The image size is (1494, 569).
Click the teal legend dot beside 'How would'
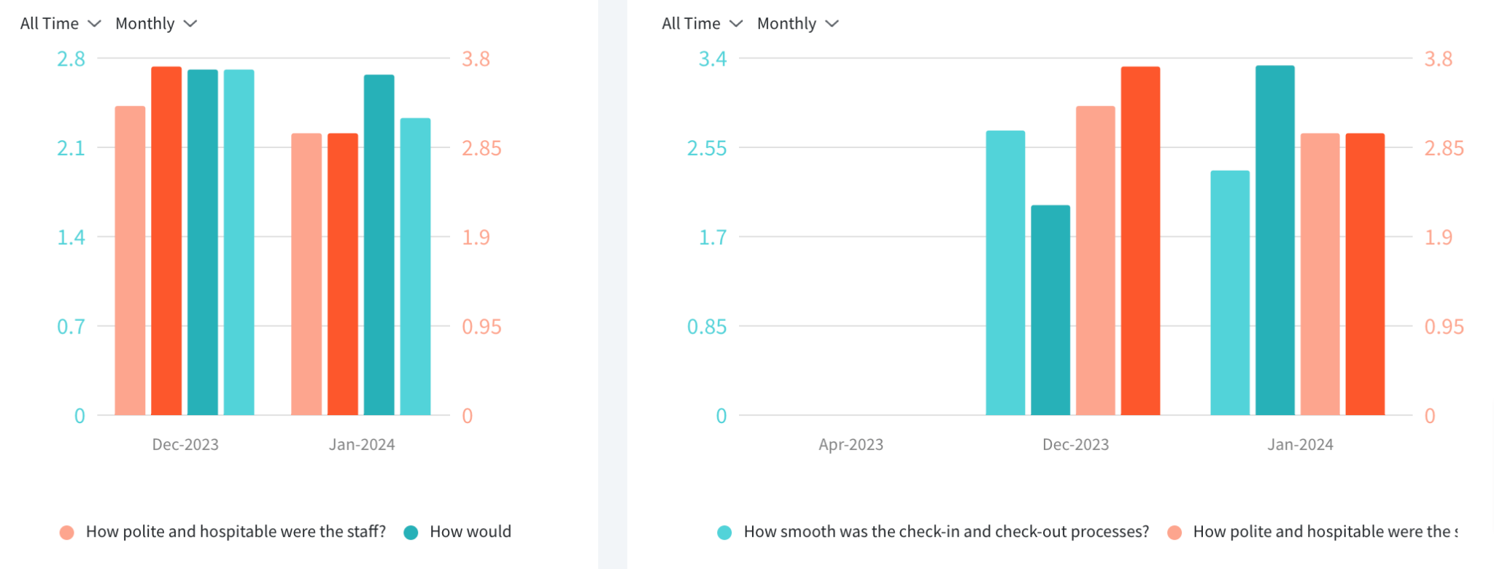411,531
